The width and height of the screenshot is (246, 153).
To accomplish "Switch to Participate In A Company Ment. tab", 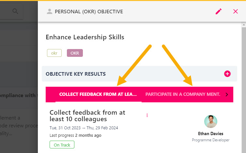I will click(x=183, y=95).
